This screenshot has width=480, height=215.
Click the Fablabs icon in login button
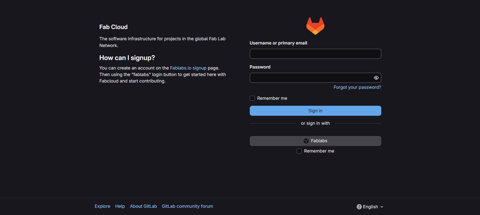click(x=306, y=141)
